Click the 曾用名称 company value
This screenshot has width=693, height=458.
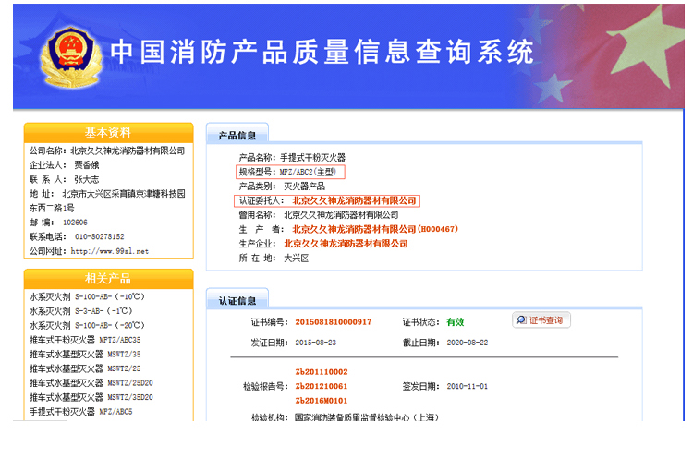click(341, 215)
